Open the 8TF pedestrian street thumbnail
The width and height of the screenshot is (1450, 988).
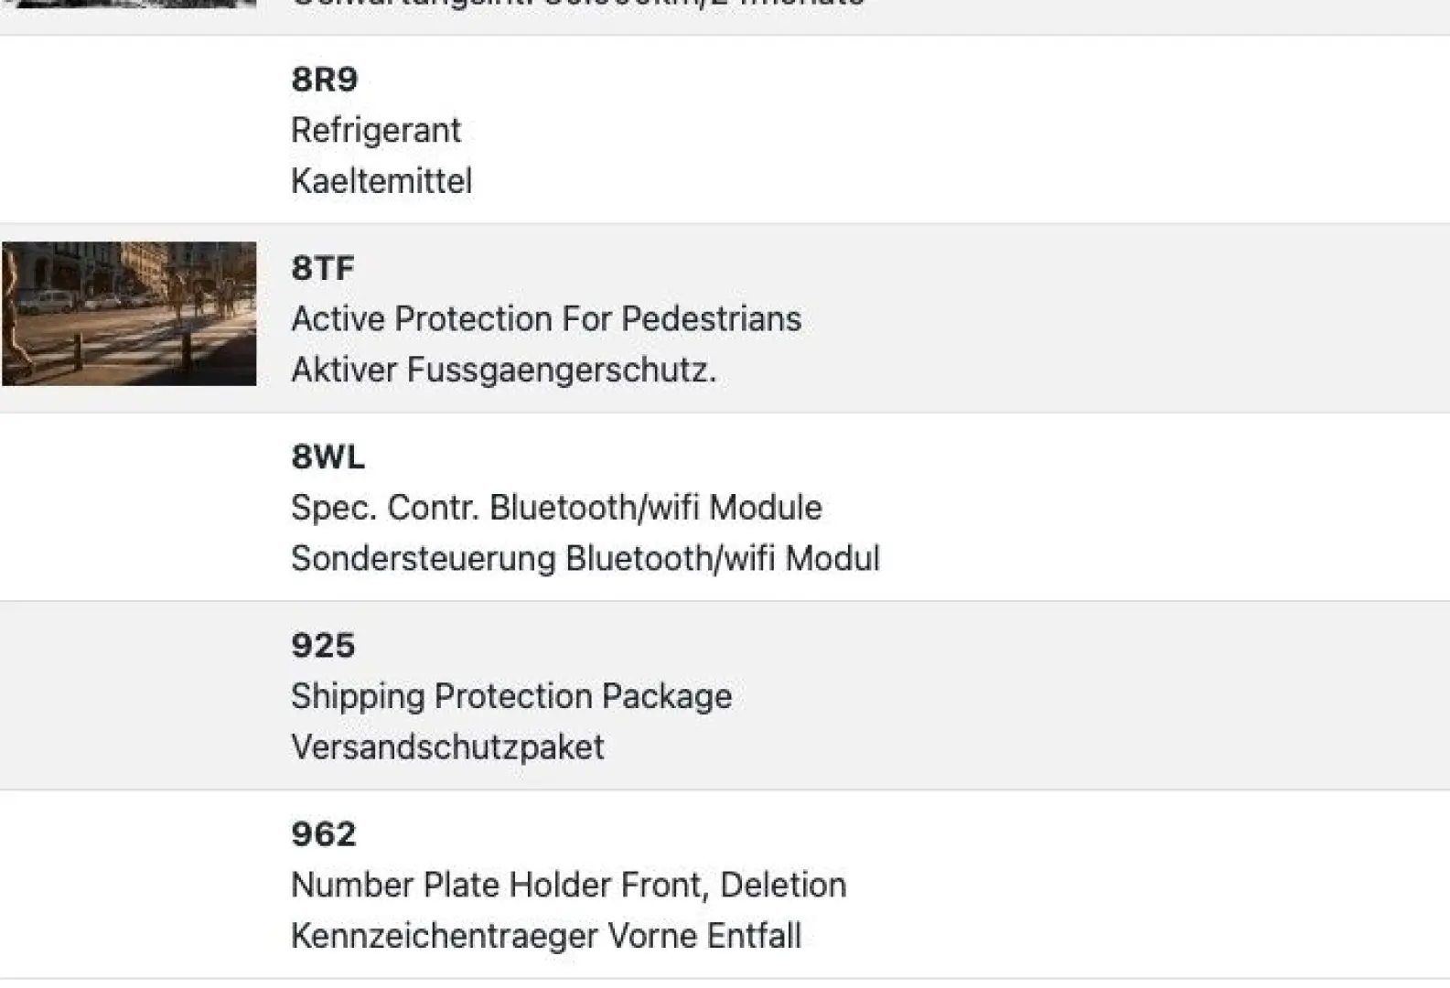(x=129, y=313)
